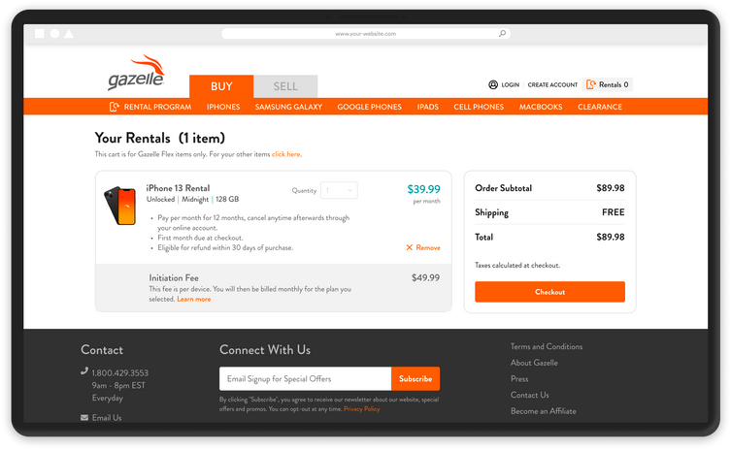The height and width of the screenshot is (450, 731).
Task: Open Become an Affiliate footer link
Action: coord(544,411)
